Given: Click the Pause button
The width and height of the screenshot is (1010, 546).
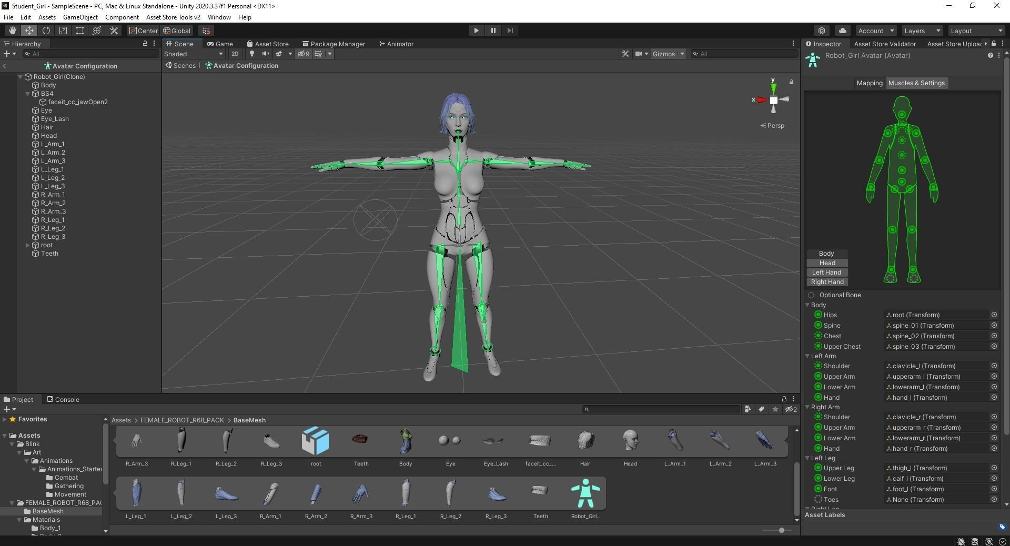Looking at the screenshot, I should pyautogui.click(x=493, y=31).
